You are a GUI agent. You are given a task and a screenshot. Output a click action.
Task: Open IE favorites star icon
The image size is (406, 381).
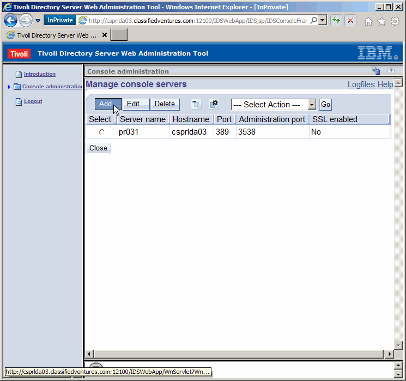point(381,21)
